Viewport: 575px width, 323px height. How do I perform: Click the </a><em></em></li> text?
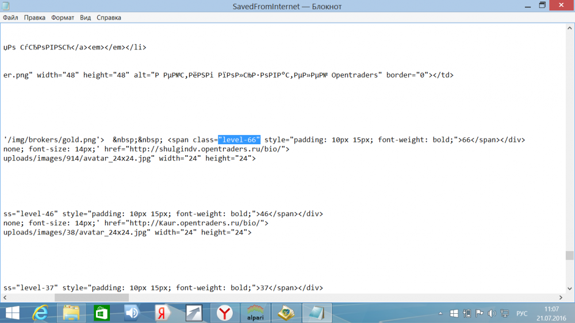(109, 47)
